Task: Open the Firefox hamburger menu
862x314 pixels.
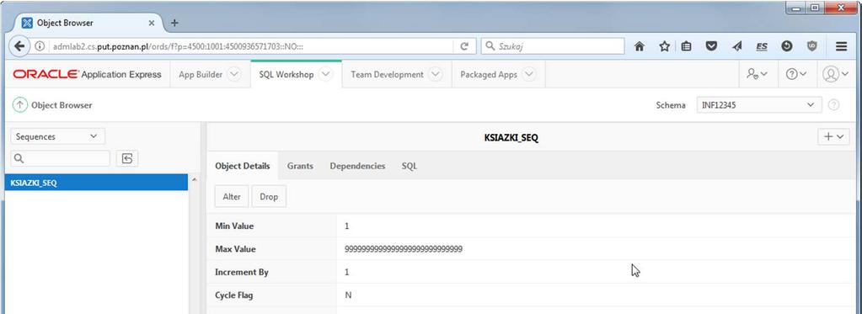Action: click(x=841, y=46)
